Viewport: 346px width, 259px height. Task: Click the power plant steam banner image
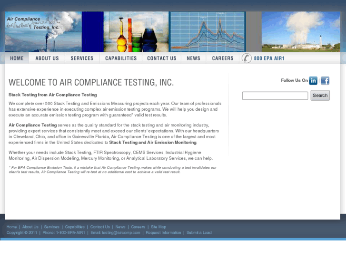coord(301,32)
